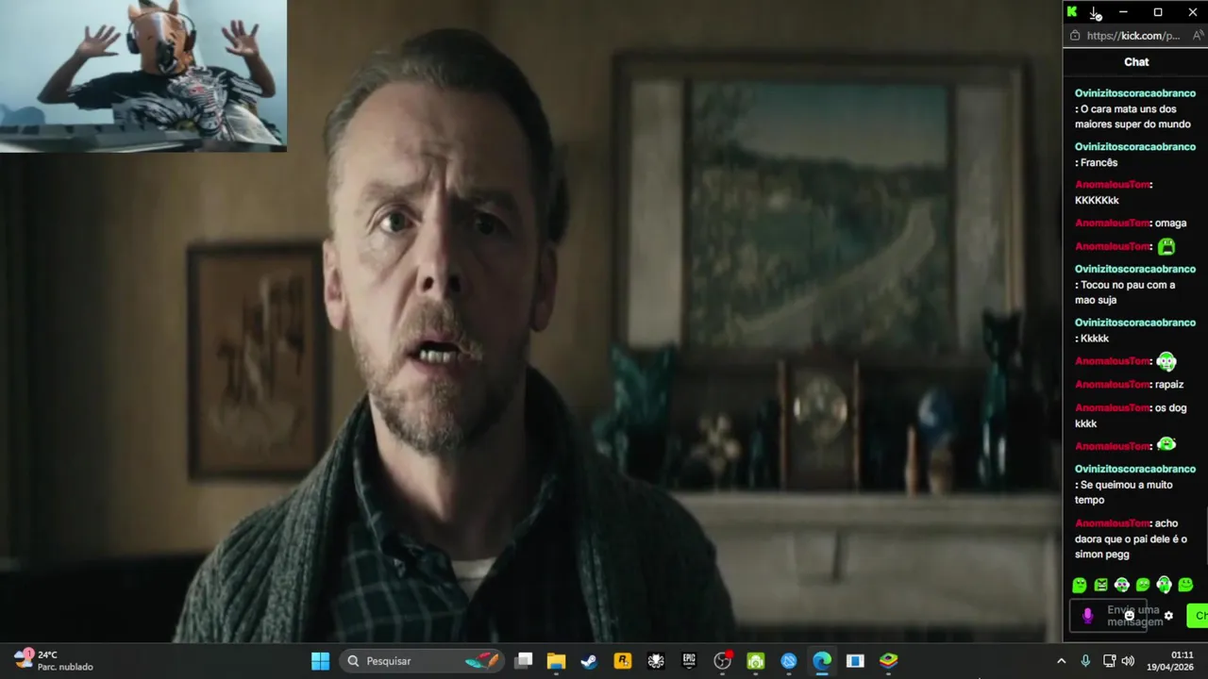Open the app installed download indicator

pyautogui.click(x=1095, y=12)
